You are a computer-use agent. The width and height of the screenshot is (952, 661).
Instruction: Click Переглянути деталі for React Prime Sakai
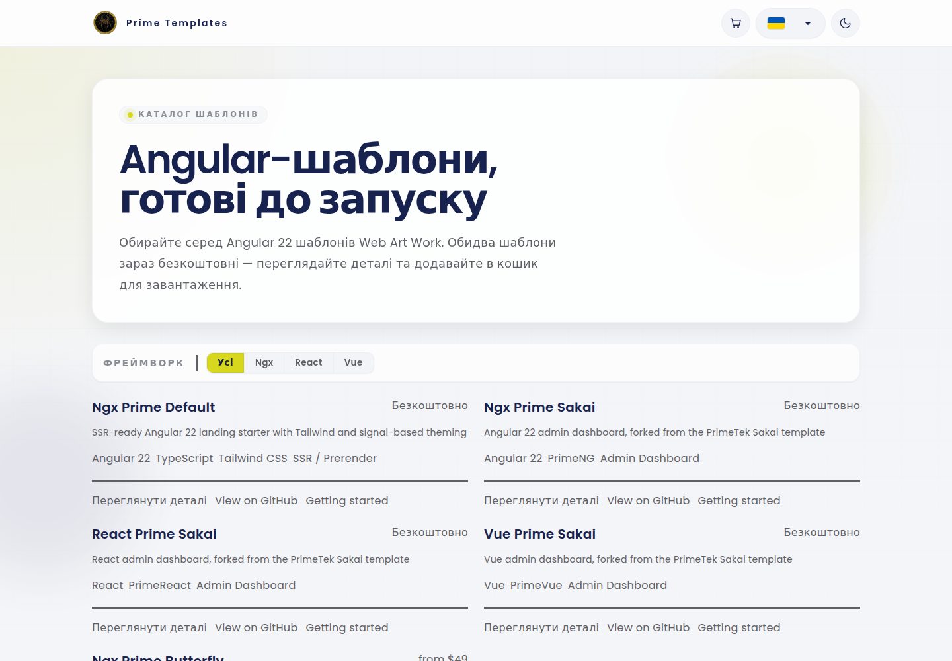149,627
